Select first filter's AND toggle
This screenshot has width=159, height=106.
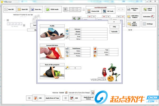click(x=90, y=17)
